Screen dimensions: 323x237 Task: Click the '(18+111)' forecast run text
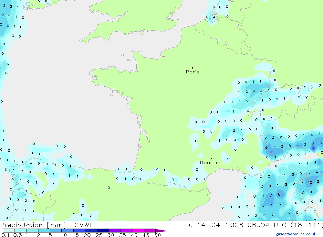(x=307, y=225)
